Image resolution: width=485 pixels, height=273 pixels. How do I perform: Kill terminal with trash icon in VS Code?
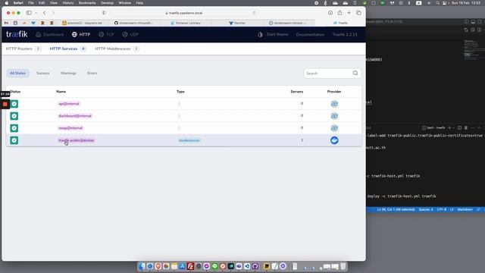coord(466,128)
